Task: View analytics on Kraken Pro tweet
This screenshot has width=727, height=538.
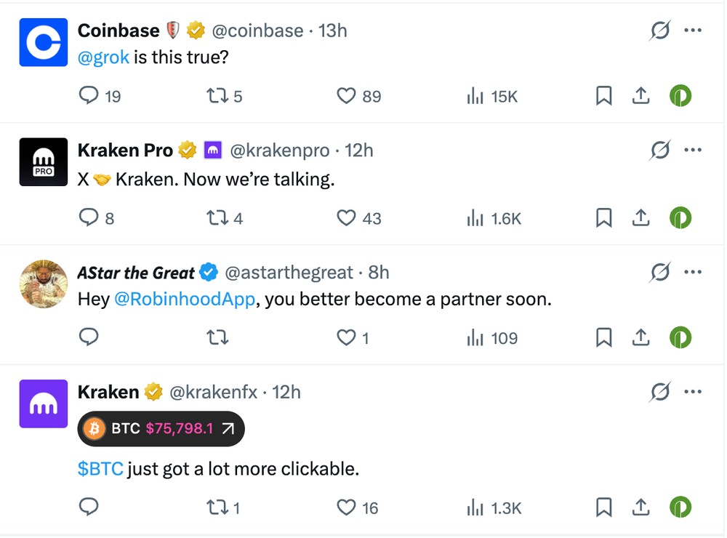Action: [x=475, y=217]
